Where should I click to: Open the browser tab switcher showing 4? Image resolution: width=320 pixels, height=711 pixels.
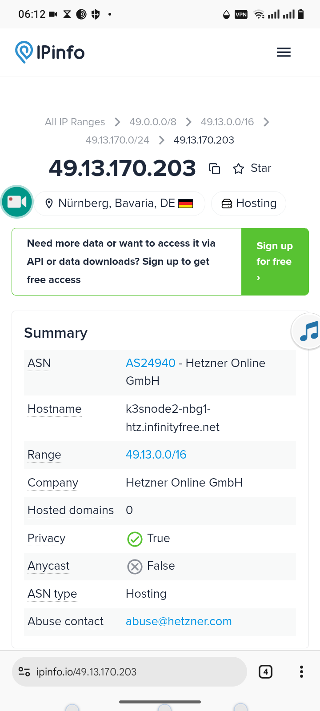click(x=265, y=671)
